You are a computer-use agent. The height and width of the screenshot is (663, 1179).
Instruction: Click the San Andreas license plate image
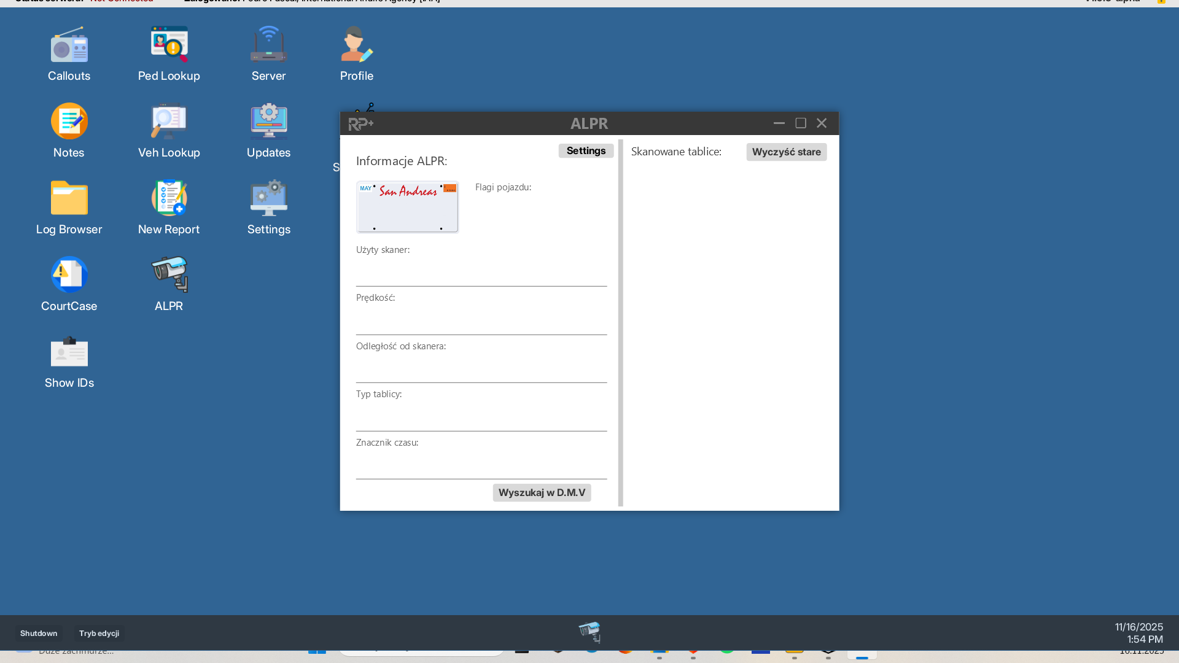407,207
